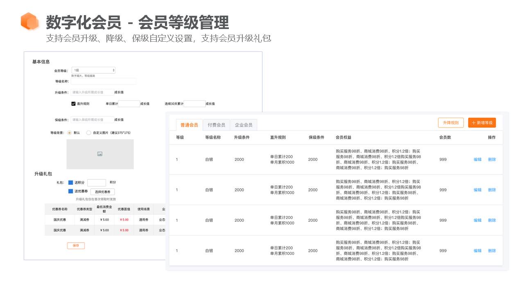Save the form with 保存 button

point(76,245)
